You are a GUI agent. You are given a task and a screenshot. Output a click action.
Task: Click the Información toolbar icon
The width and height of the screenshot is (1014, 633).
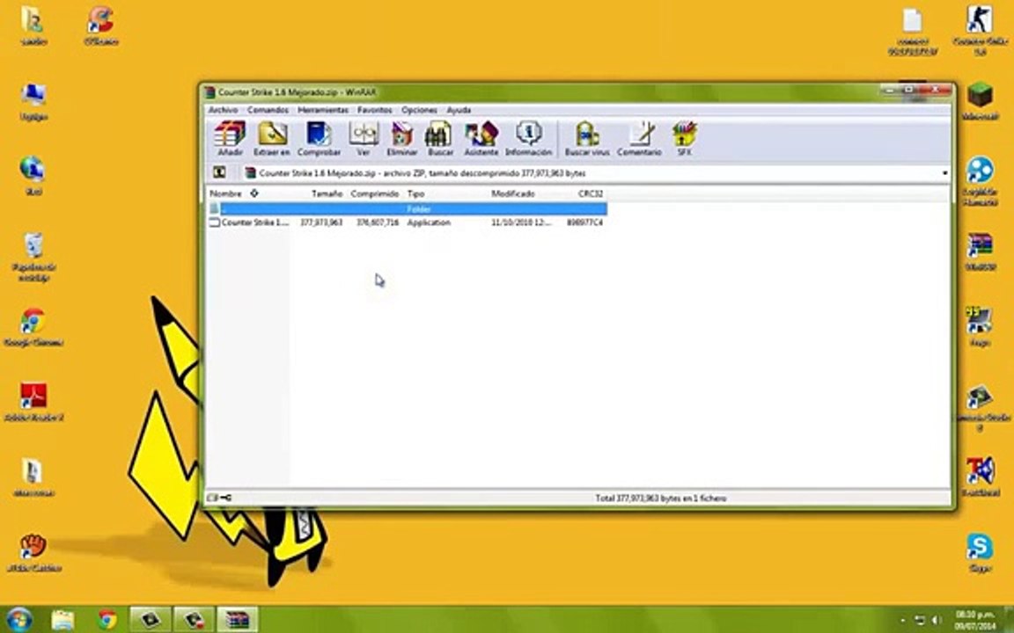528,138
